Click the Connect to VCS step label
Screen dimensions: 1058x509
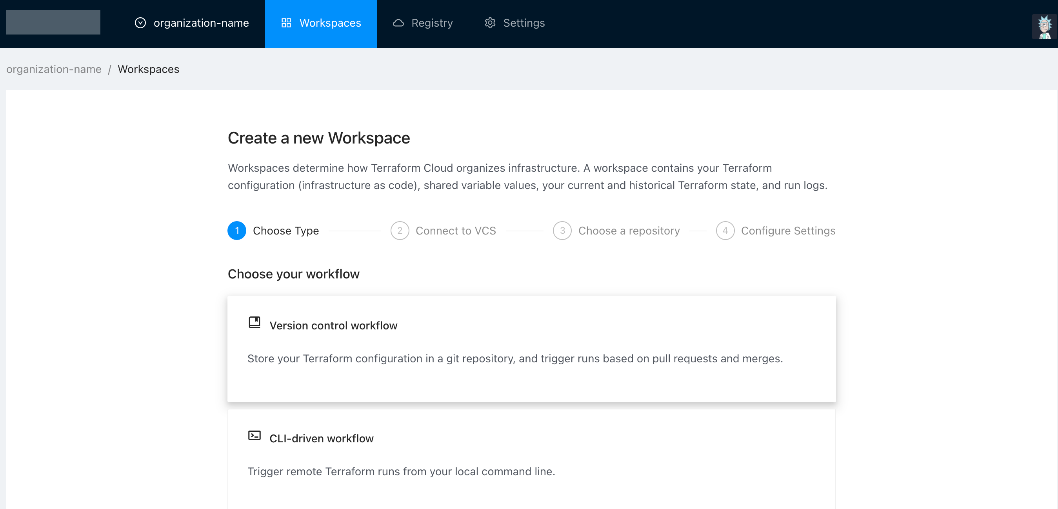click(456, 231)
